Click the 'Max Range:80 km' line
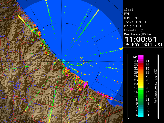 137,34
